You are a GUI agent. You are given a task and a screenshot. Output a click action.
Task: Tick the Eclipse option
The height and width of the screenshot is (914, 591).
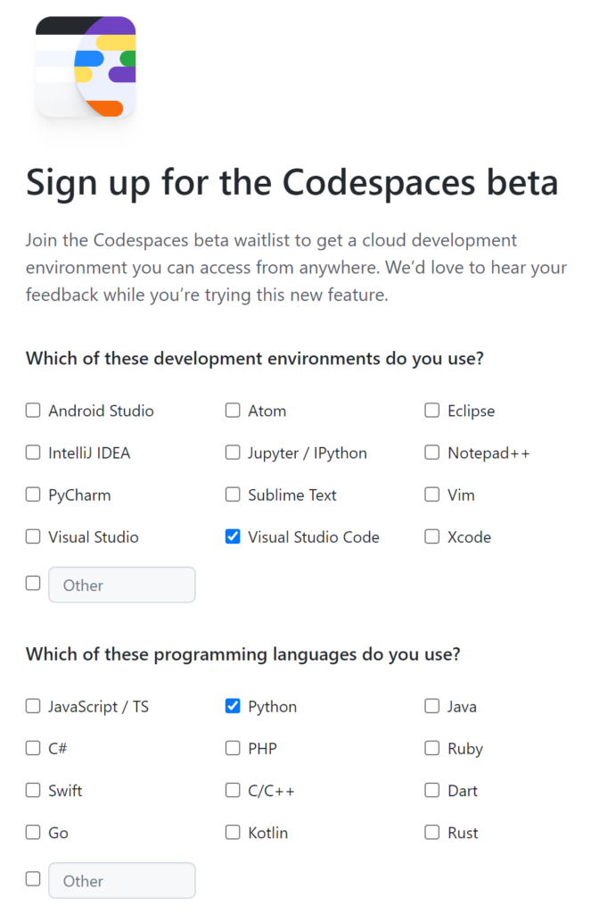[x=432, y=411]
